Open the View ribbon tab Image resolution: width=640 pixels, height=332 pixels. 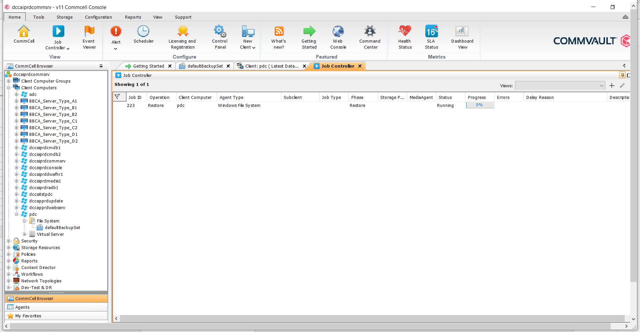click(x=158, y=17)
